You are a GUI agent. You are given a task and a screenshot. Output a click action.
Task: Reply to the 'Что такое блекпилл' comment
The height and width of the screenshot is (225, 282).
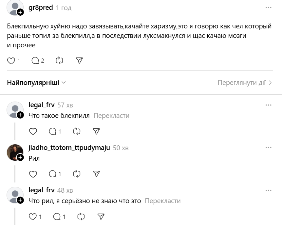[x=53, y=131]
